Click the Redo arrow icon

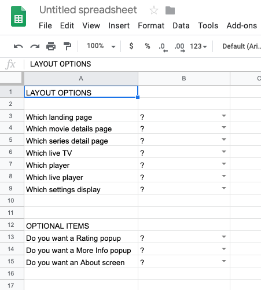click(x=35, y=46)
